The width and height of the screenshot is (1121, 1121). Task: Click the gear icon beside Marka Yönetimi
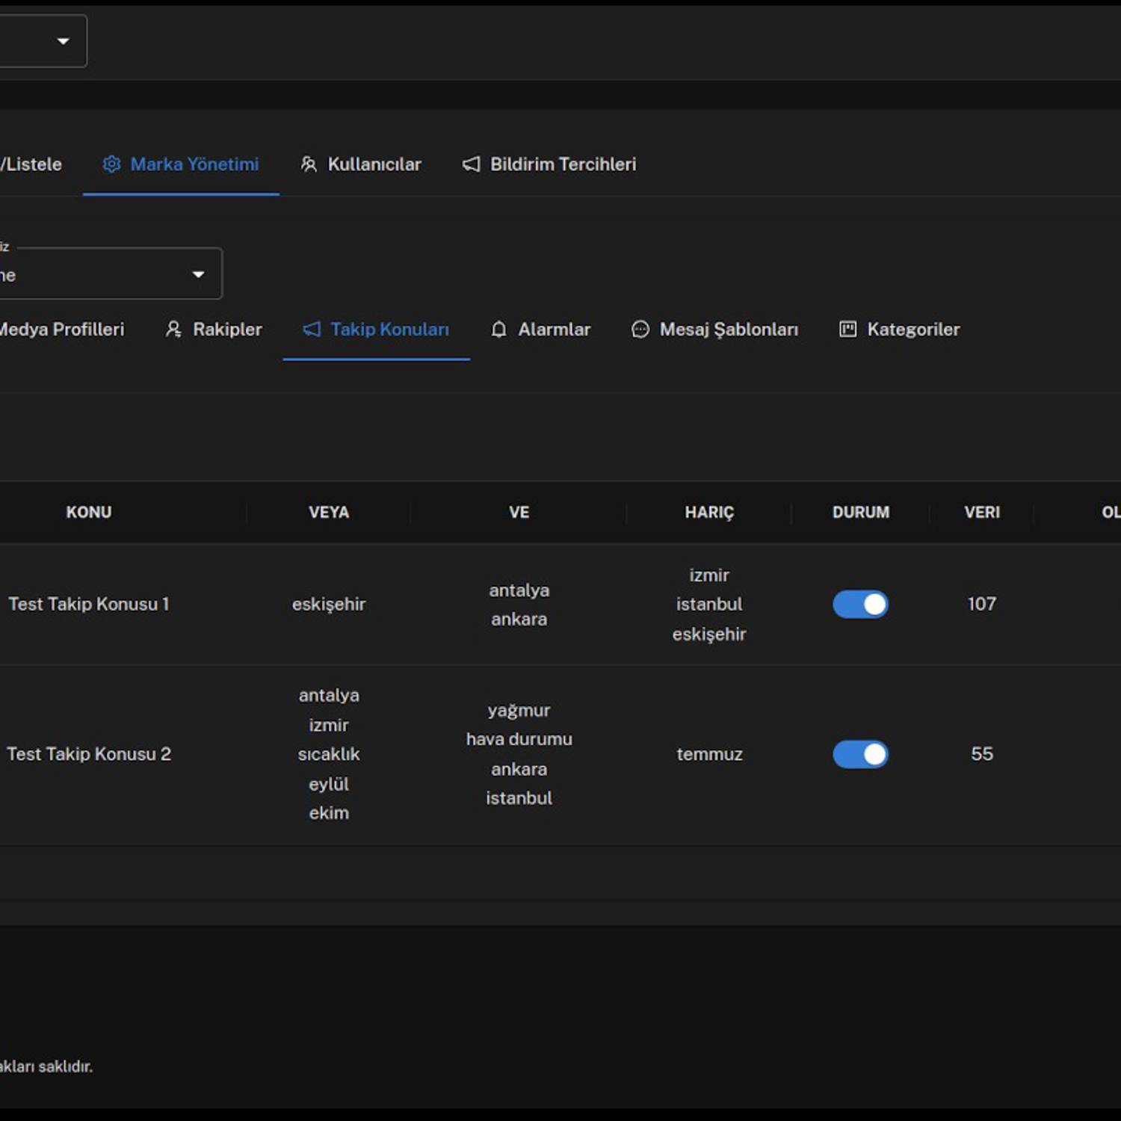(111, 164)
